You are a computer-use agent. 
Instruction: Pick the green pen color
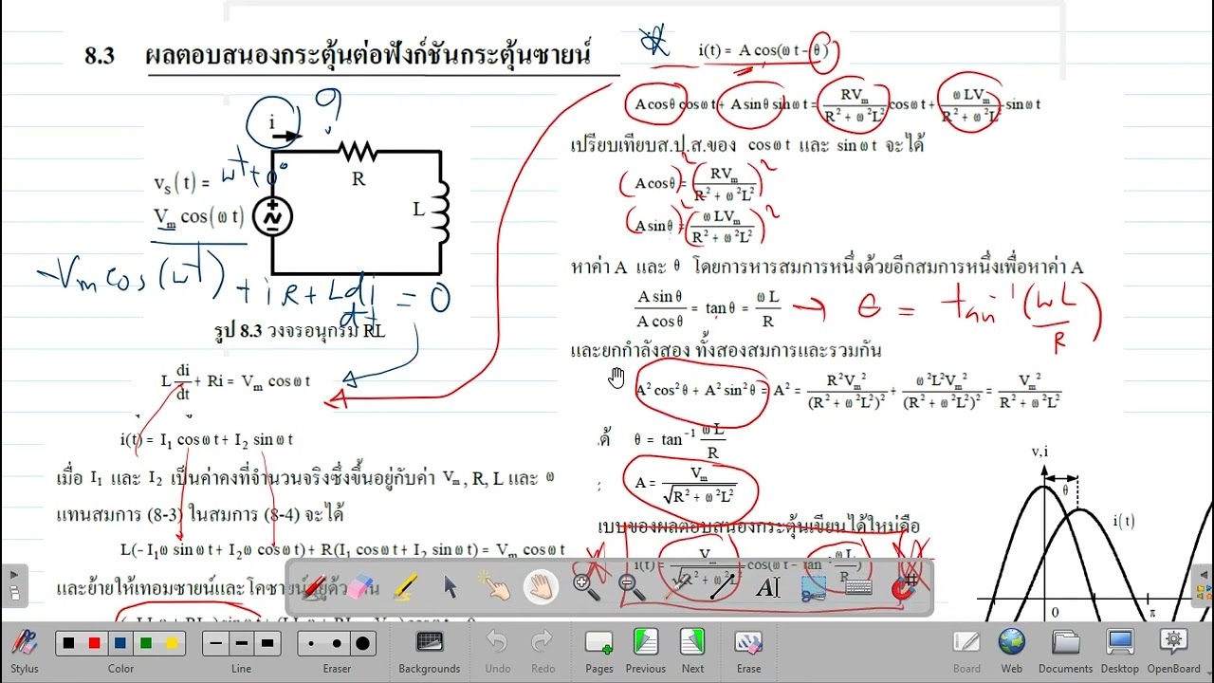146,643
